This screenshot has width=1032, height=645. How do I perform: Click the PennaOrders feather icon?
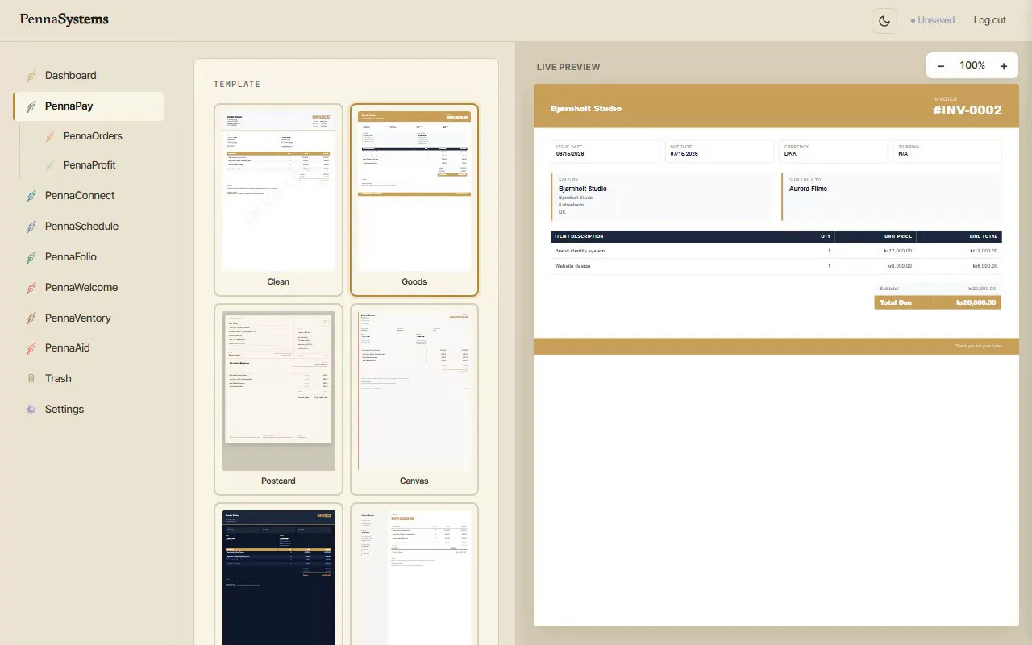50,136
